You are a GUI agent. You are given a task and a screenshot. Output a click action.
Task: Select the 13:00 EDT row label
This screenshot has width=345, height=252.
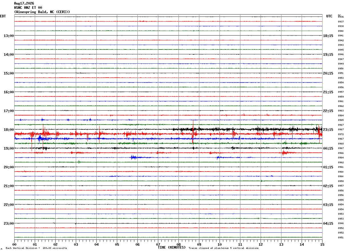pos(9,36)
